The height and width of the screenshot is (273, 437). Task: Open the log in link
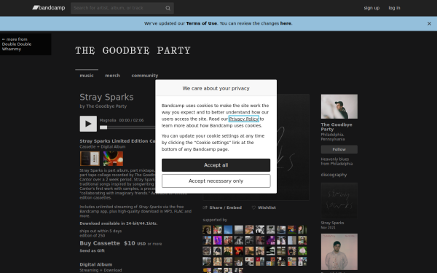[x=394, y=8]
